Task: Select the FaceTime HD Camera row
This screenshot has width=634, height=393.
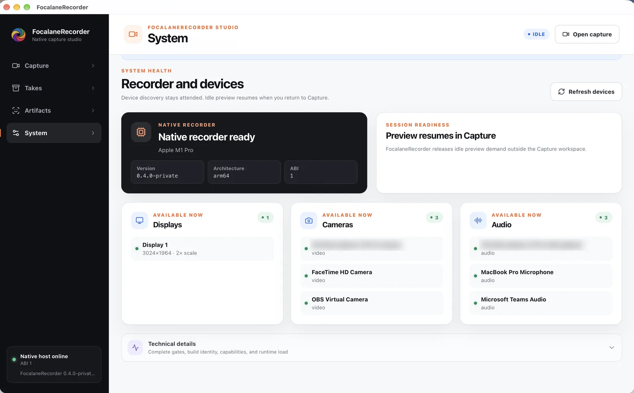Action: click(x=371, y=276)
